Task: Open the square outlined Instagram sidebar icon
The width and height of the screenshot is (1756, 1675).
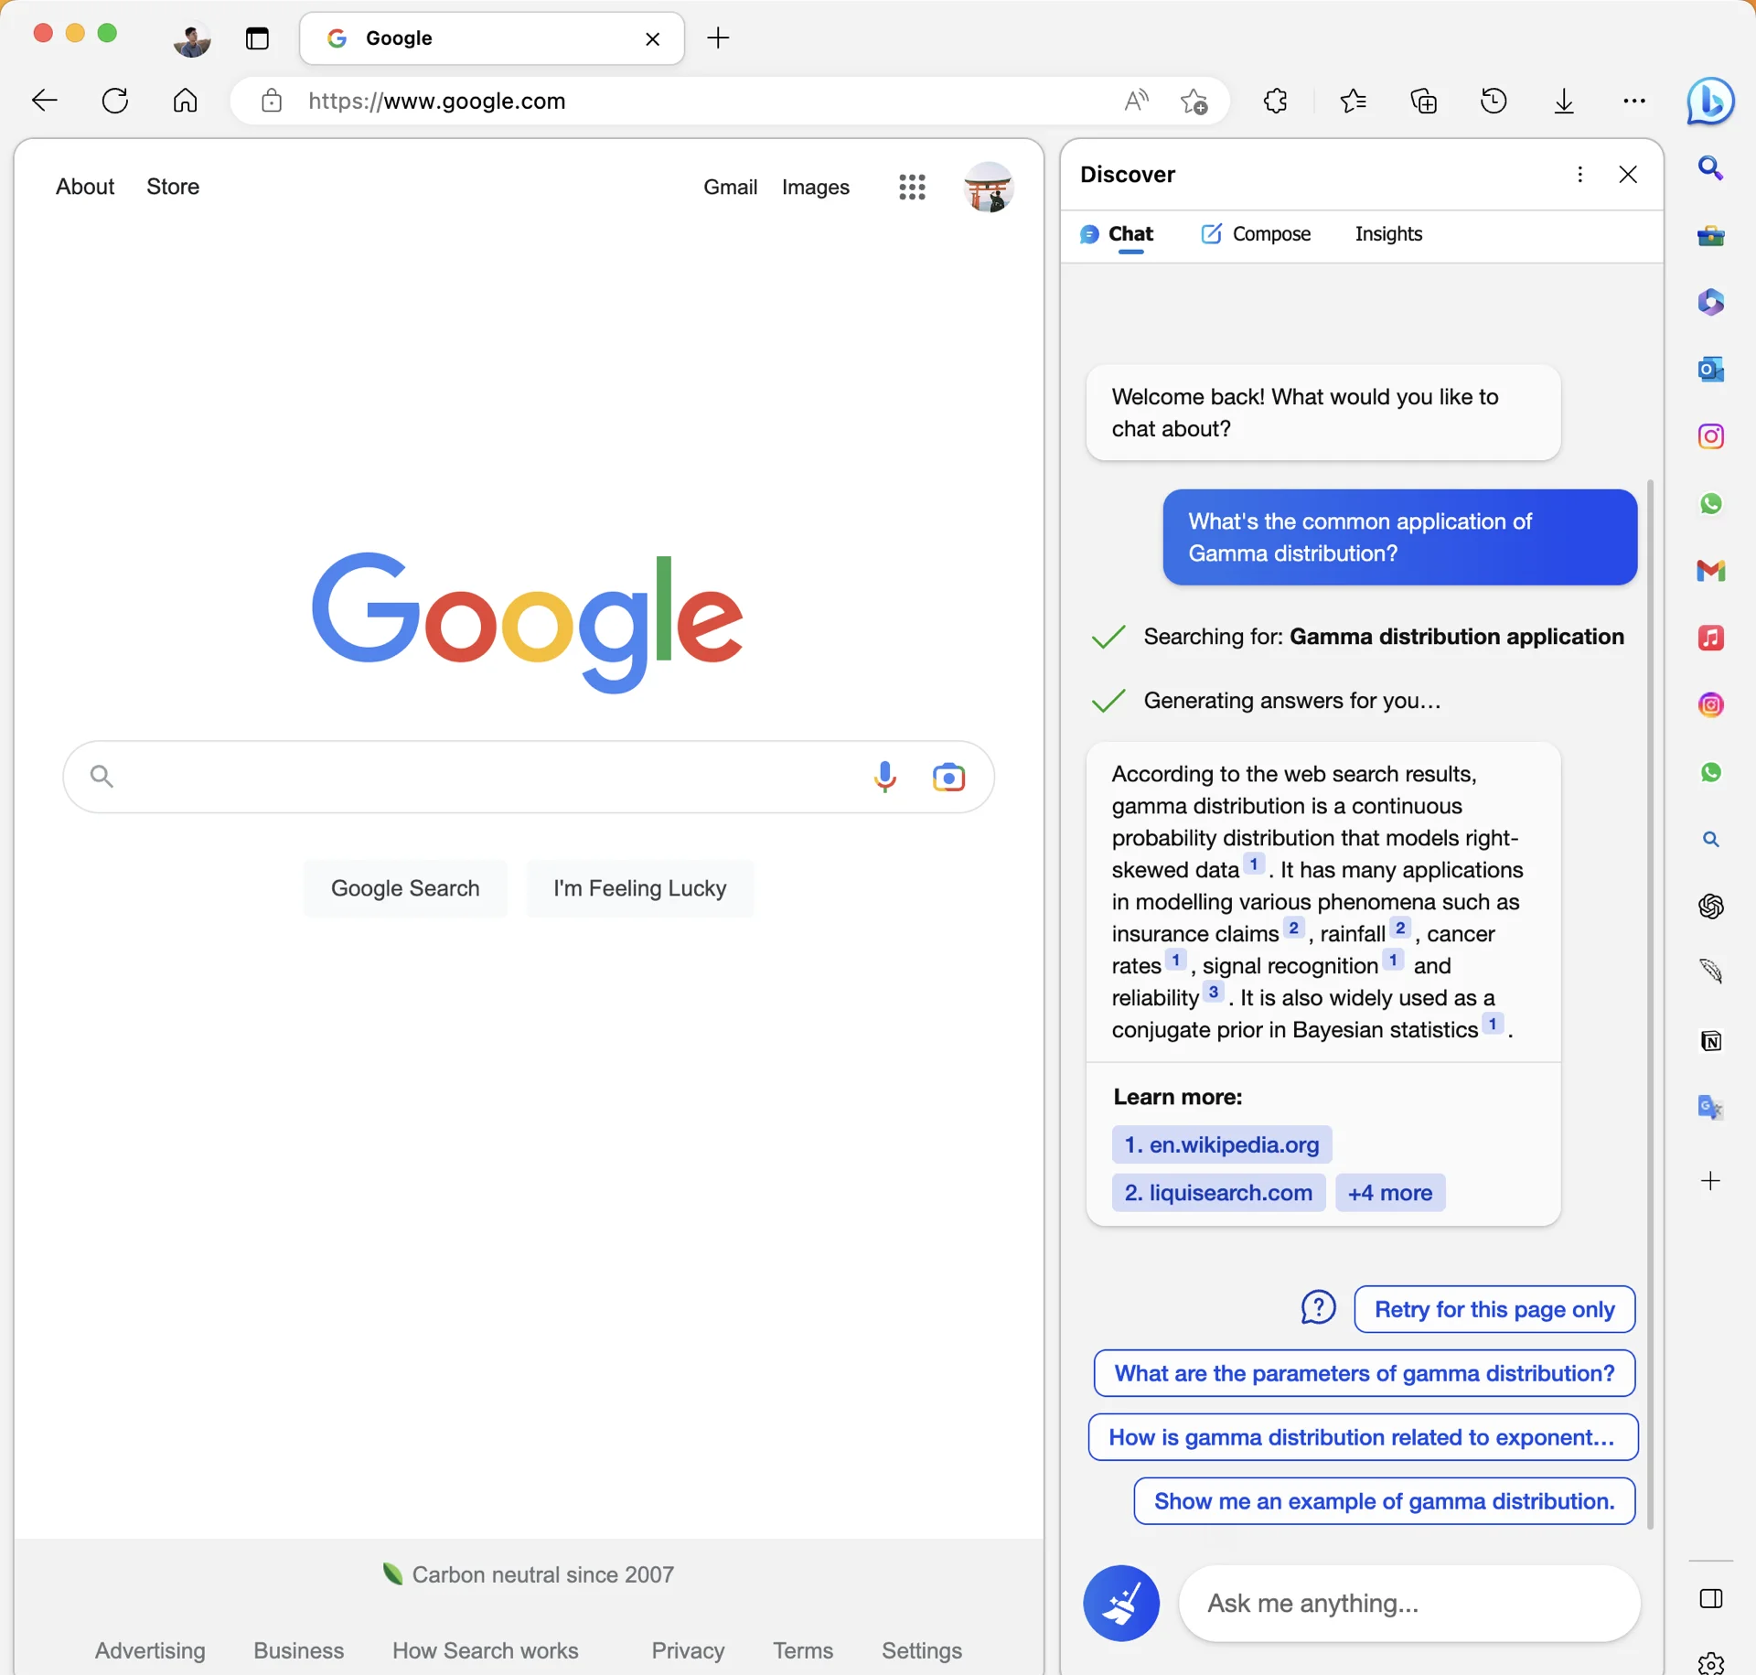Action: click(1710, 436)
